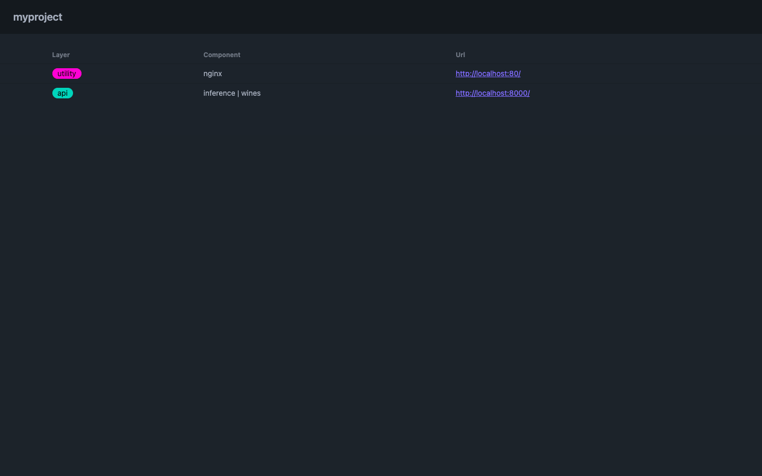Click the row containing nginx
The image size is (762, 476).
[x=317, y=74]
